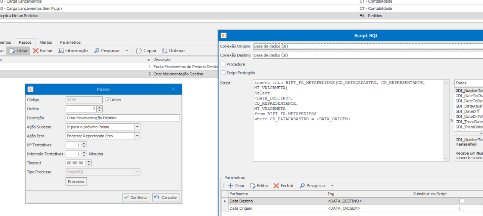Toggle the Ativo checkbox
Image resolution: width=483 pixels, height=216 pixels.
click(108, 100)
